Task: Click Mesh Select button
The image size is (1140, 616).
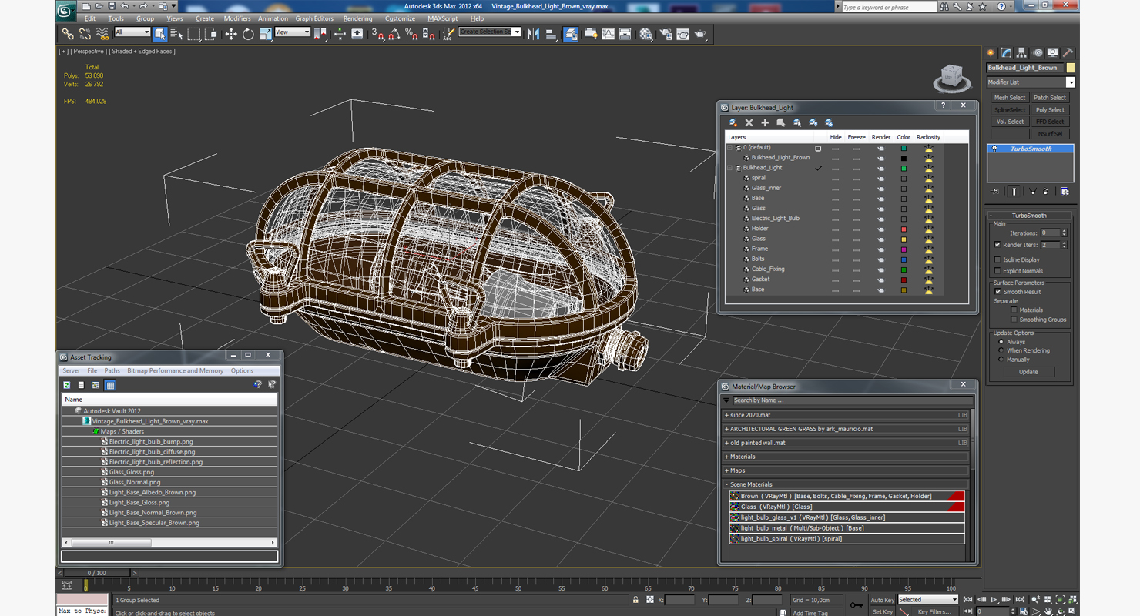Action: click(1010, 98)
